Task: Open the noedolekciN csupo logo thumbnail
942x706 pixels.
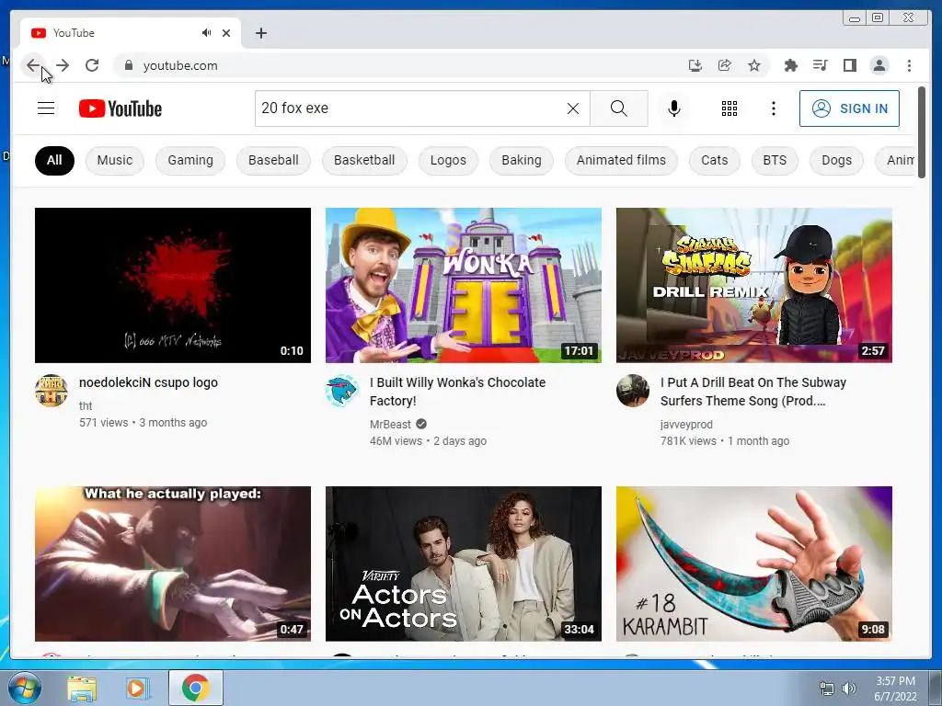Action: click(173, 285)
